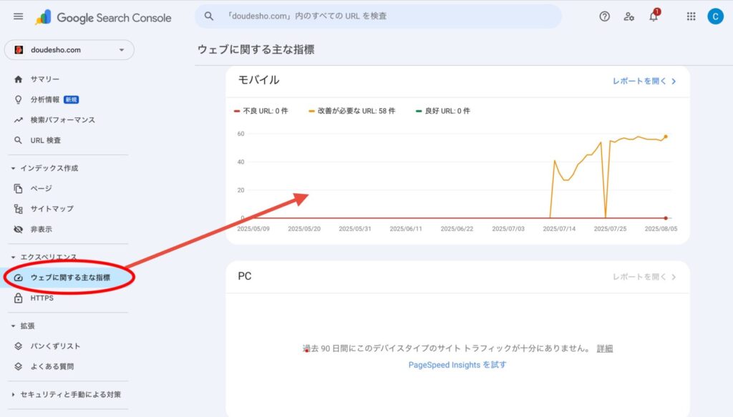Collapse the エクスペリエンス section
This screenshot has height=417, width=733.
tap(14, 257)
